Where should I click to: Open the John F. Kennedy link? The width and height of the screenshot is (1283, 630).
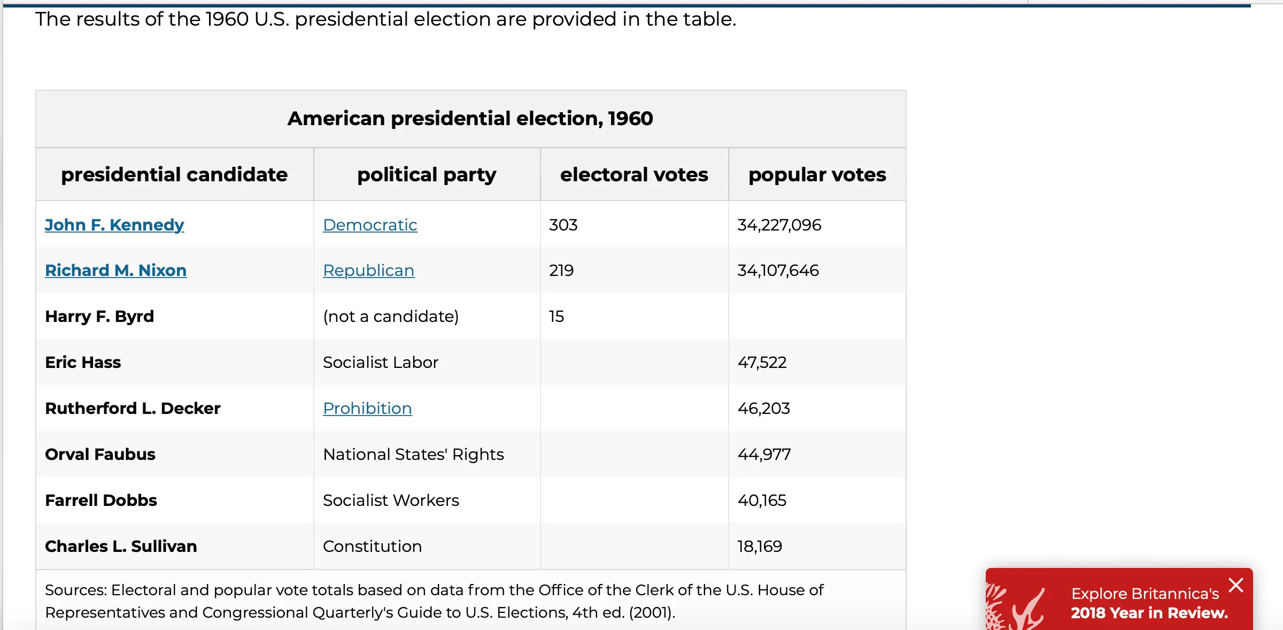point(114,225)
